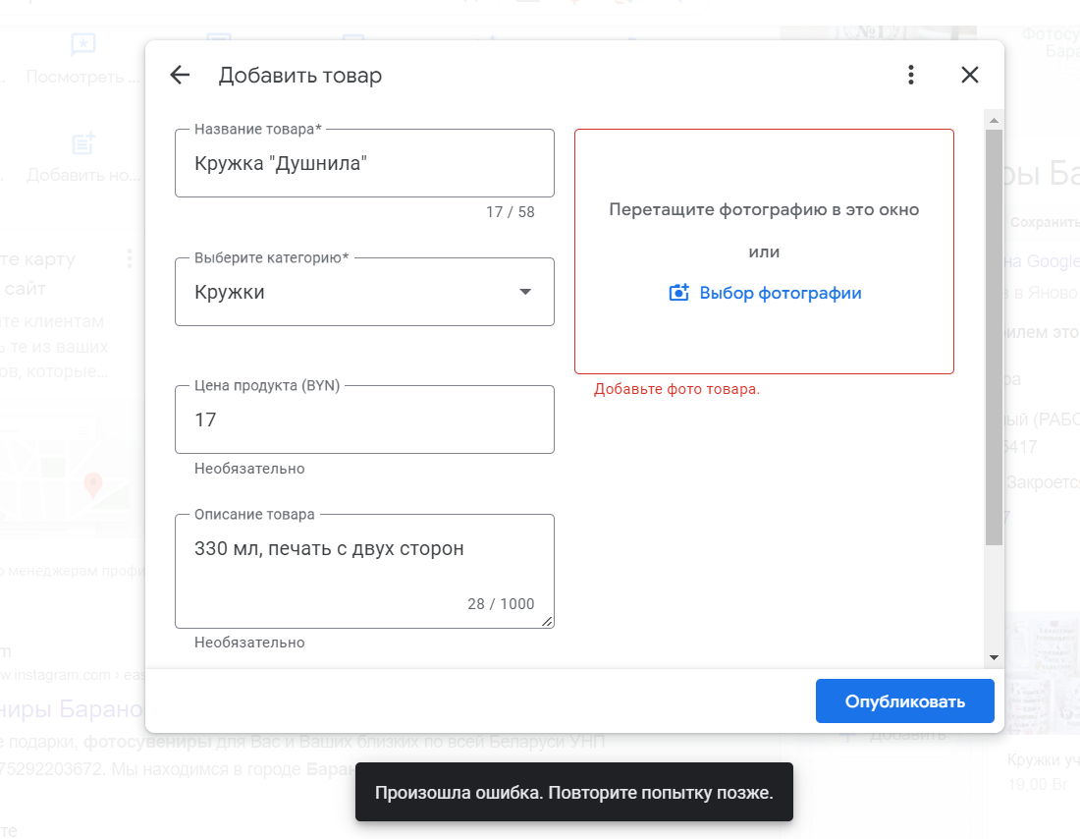Go back using the arrow icon in dialog header

(x=180, y=75)
